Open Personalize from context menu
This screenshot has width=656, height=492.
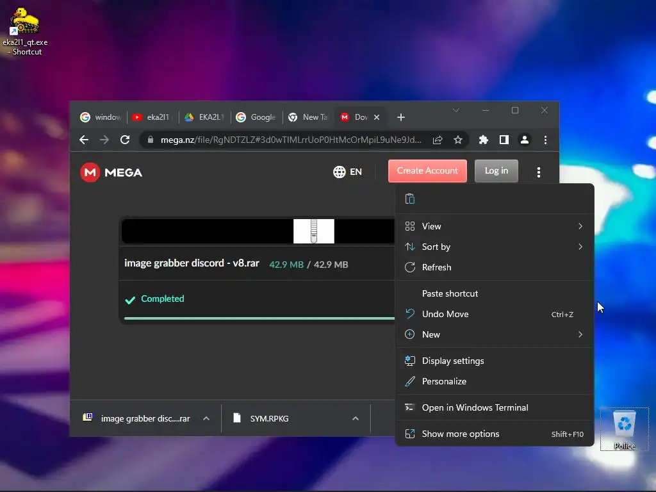pos(495,382)
